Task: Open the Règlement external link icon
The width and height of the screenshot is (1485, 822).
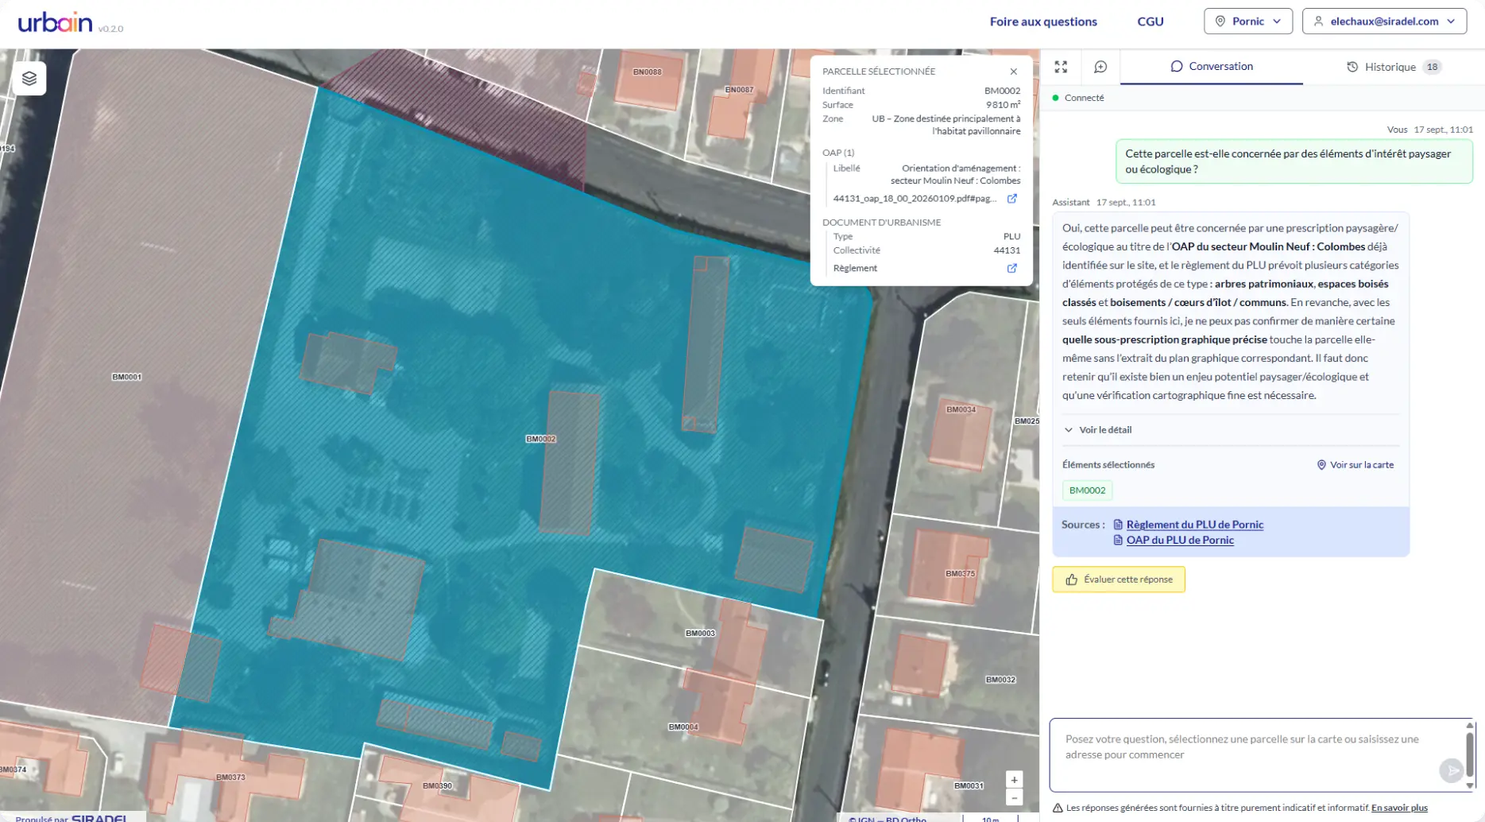Action: [1011, 268]
